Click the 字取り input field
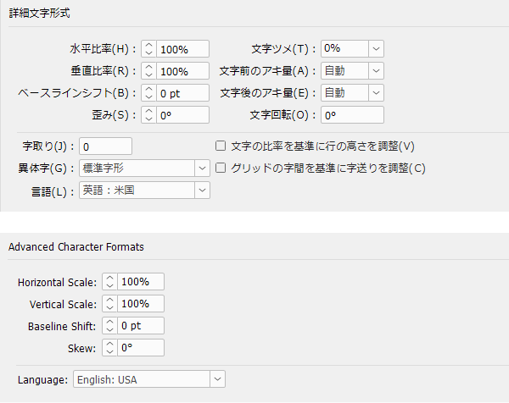The image size is (509, 403). click(105, 146)
